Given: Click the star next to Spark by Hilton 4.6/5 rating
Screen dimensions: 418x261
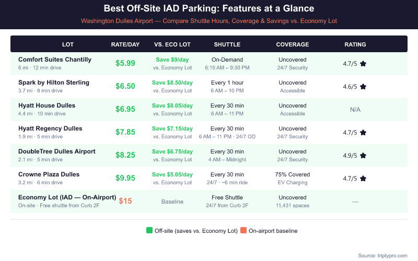Looking at the screenshot, I should [x=363, y=87].
